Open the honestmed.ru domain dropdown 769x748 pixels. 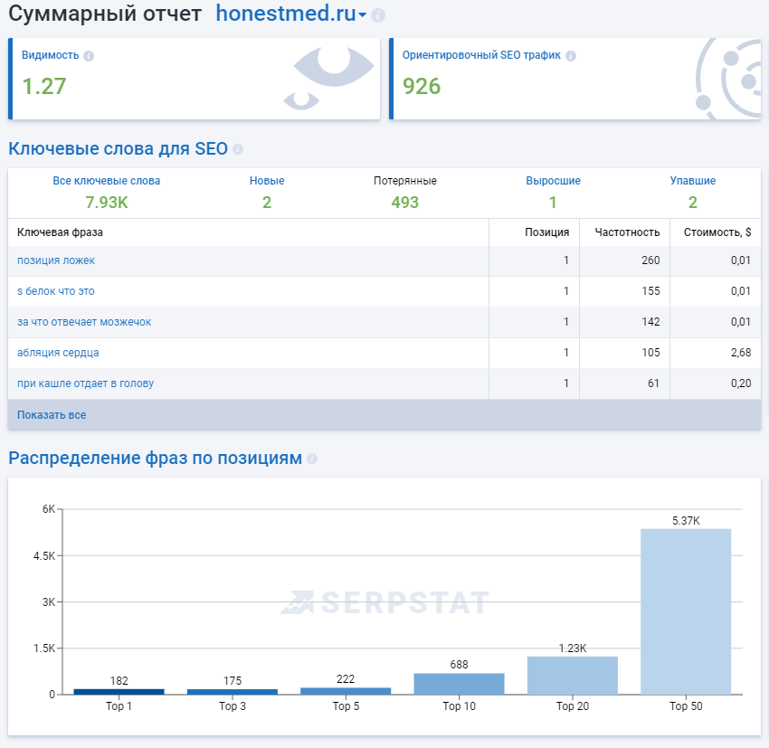click(290, 14)
